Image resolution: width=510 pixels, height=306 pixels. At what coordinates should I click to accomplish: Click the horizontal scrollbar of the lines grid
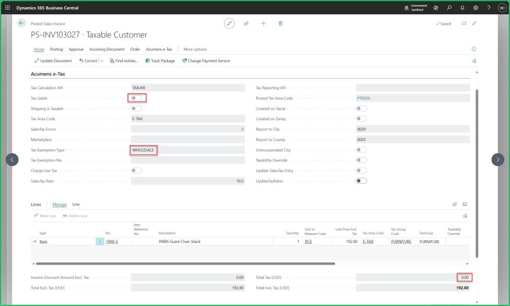click(x=185, y=264)
